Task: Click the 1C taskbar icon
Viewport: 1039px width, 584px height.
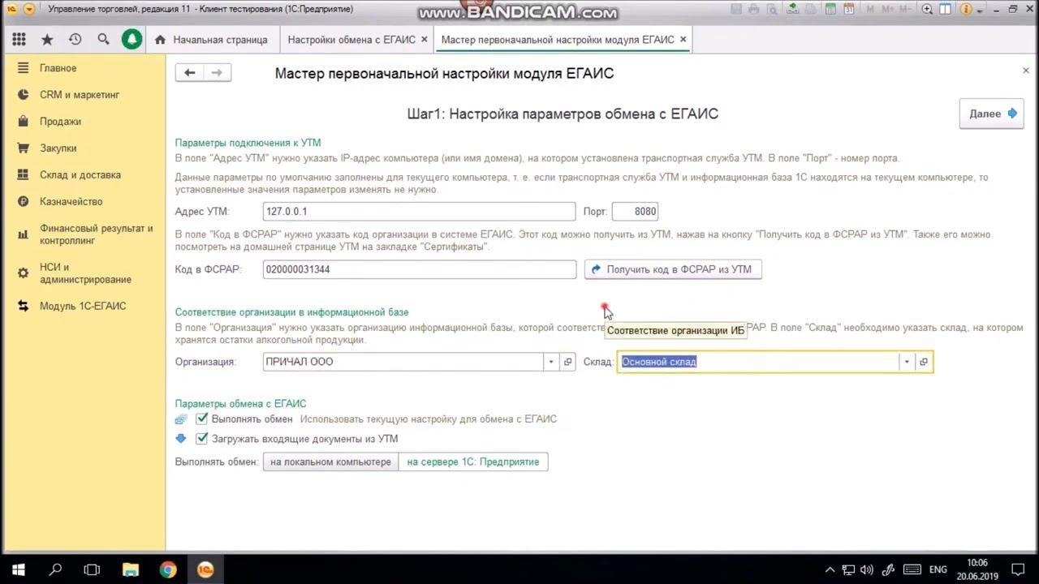Action: [205, 569]
